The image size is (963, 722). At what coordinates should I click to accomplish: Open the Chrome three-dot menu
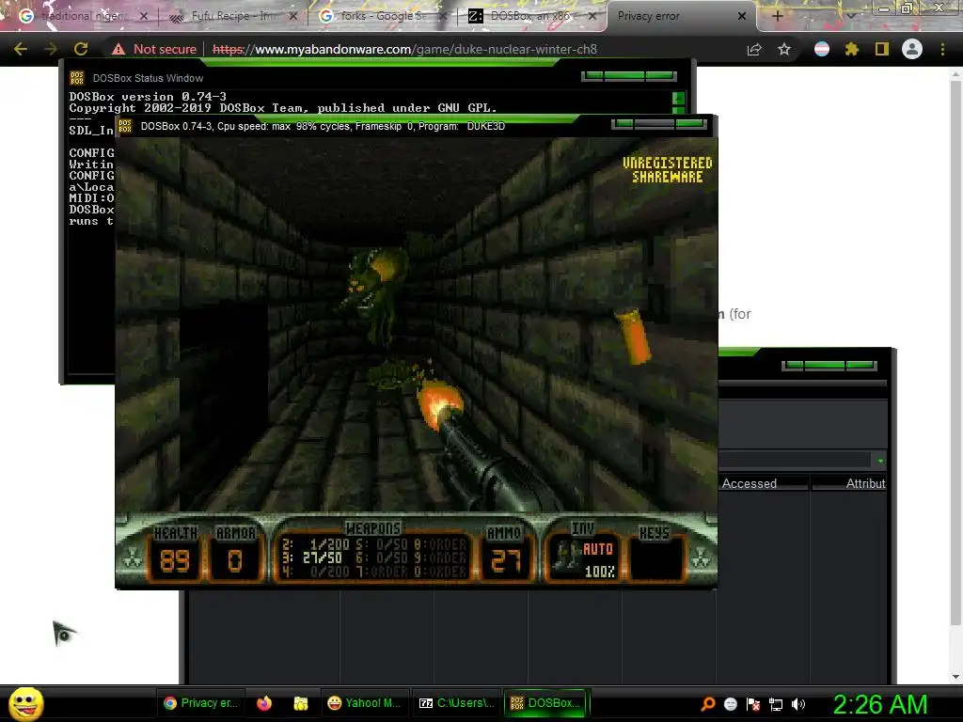(942, 49)
